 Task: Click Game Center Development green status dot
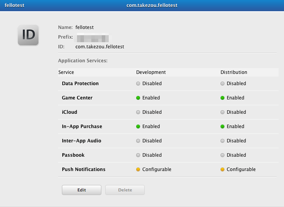pos(138,98)
